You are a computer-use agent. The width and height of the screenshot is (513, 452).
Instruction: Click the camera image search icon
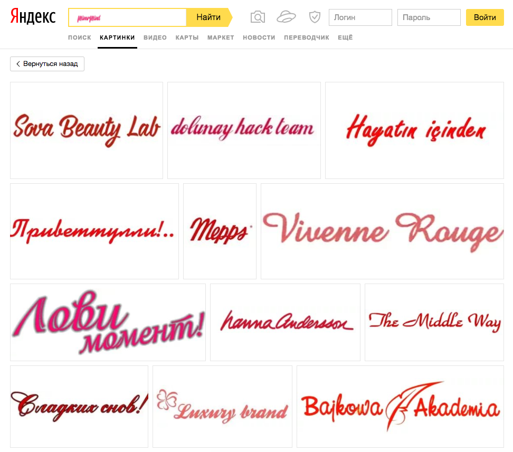coord(258,17)
